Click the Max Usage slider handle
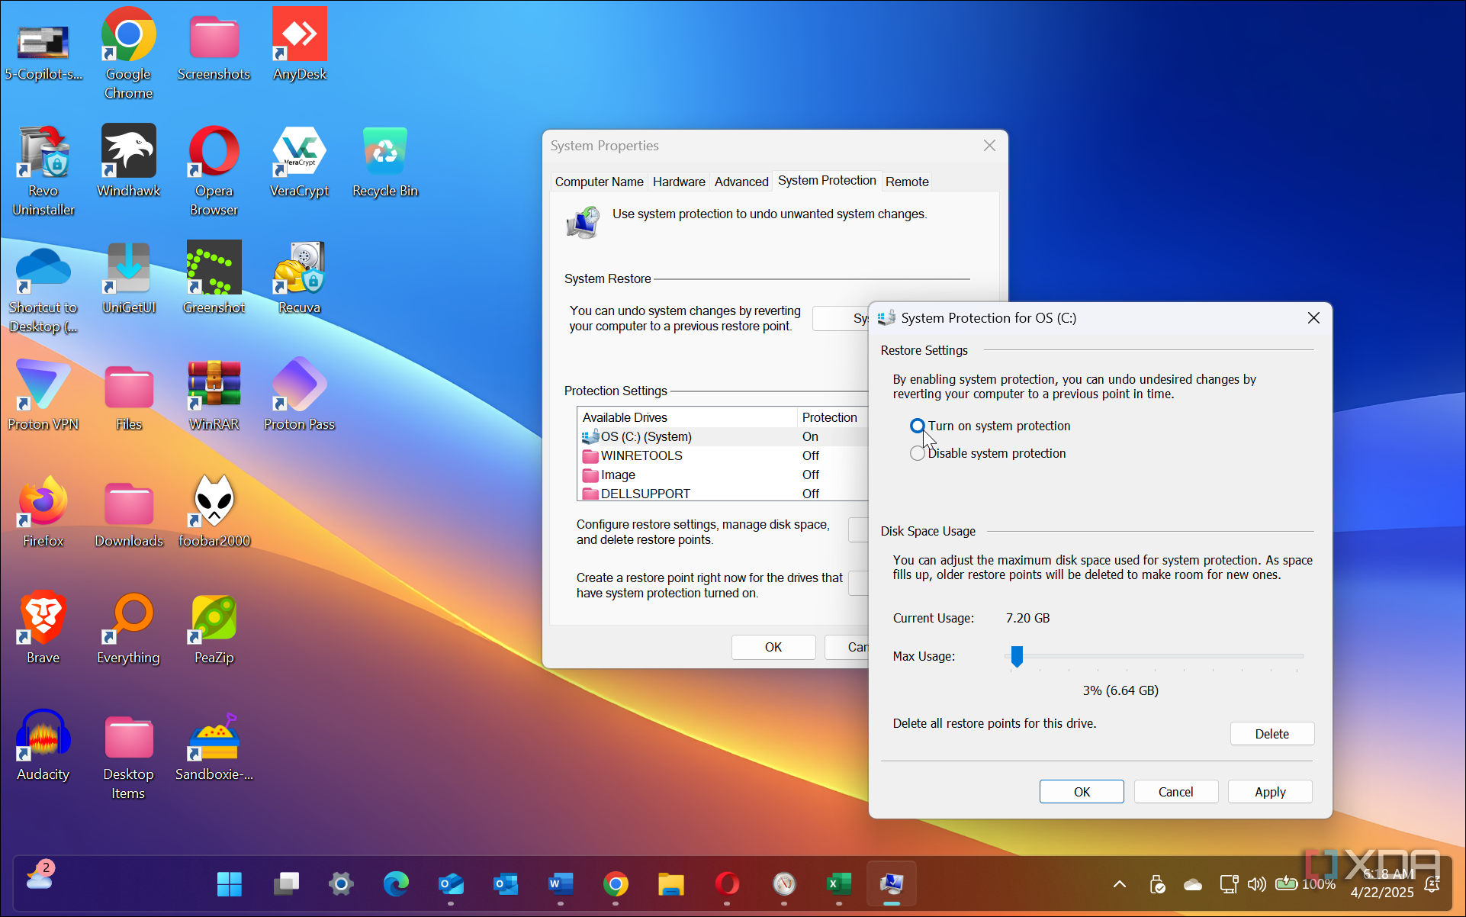Screen dimensions: 1466x917 coord(1017,655)
